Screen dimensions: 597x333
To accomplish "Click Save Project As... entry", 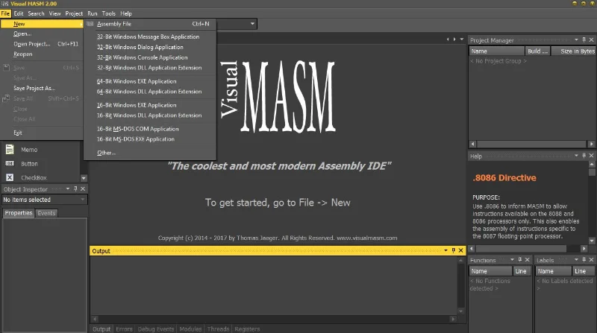I will pos(42,88).
